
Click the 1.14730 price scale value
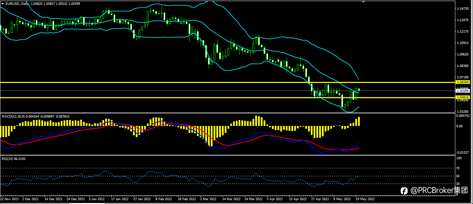463,8
